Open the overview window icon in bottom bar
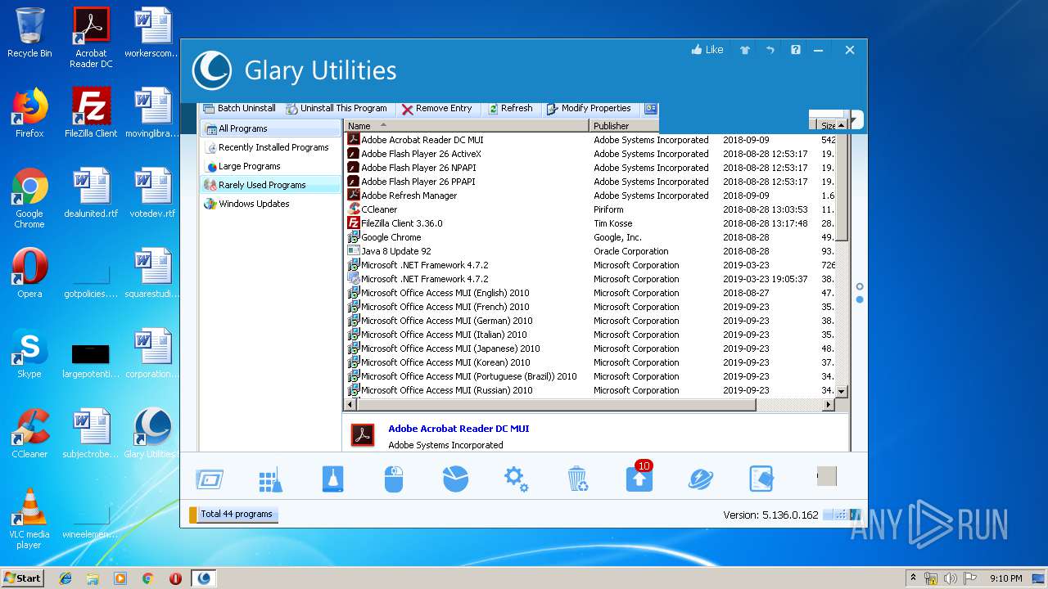 (x=210, y=479)
